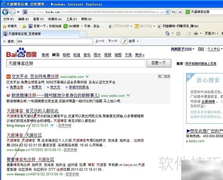This screenshot has width=223, height=180.
Task: Go to Baidu 图片 category
Action: coord(97,55)
